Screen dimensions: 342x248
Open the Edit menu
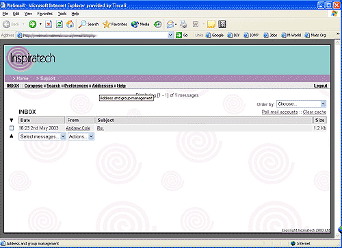pyautogui.click(x=16, y=14)
